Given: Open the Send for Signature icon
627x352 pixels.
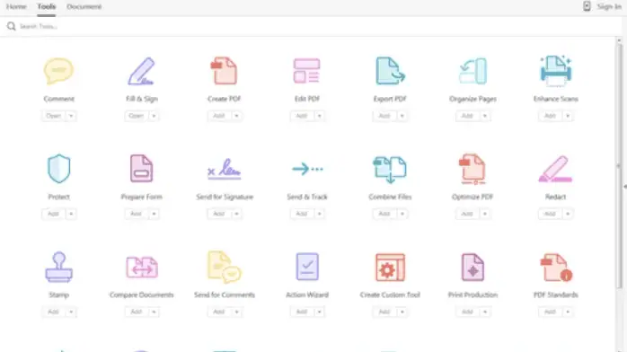Looking at the screenshot, I should click(x=224, y=169).
